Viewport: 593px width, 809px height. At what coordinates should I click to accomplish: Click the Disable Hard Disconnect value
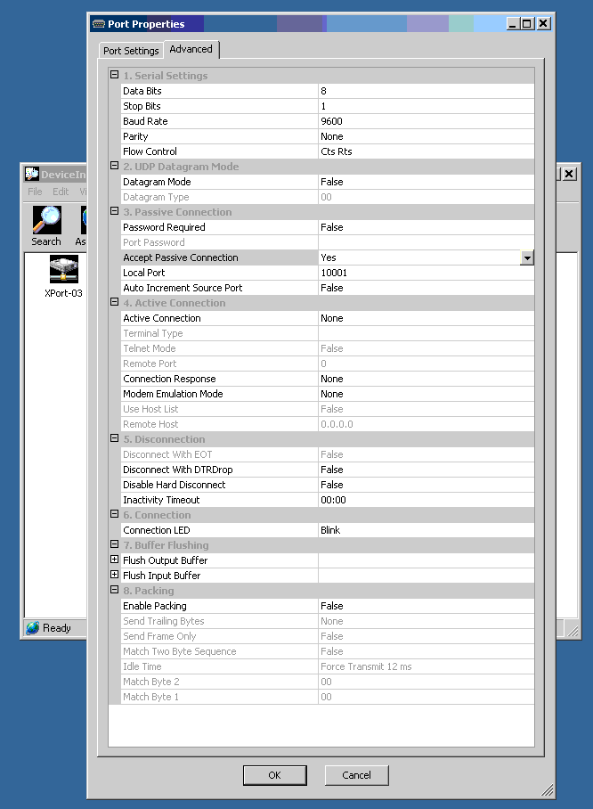pyautogui.click(x=426, y=485)
